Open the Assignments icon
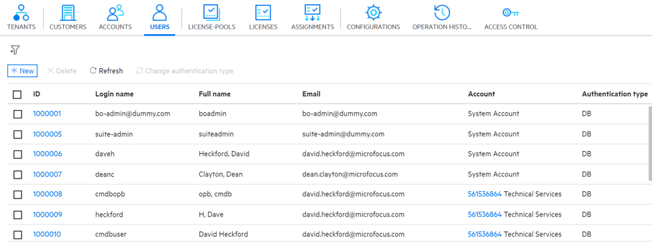 tap(313, 12)
